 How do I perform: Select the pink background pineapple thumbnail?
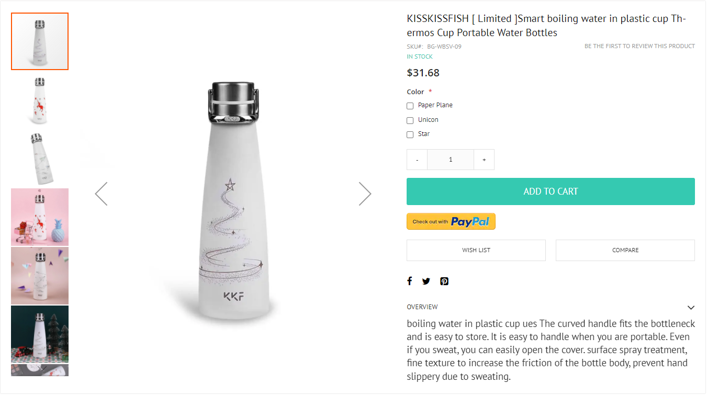40,217
